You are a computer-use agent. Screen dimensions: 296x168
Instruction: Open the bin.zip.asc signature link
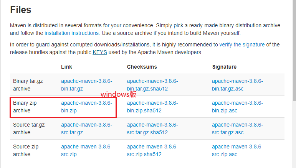point(237,107)
